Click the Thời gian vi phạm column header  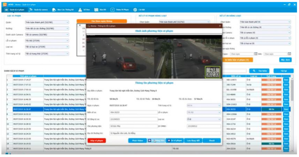pos(28,76)
